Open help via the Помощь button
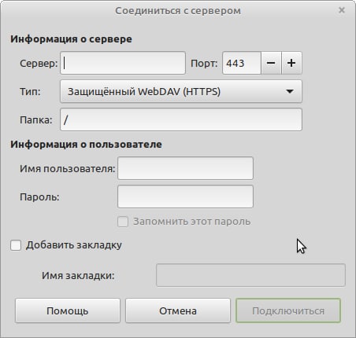The image size is (356, 338). pyautogui.click(x=68, y=310)
